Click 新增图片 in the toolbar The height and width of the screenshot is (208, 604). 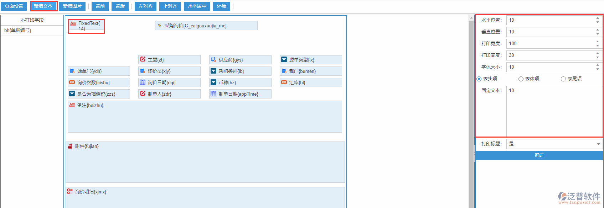tap(72, 6)
